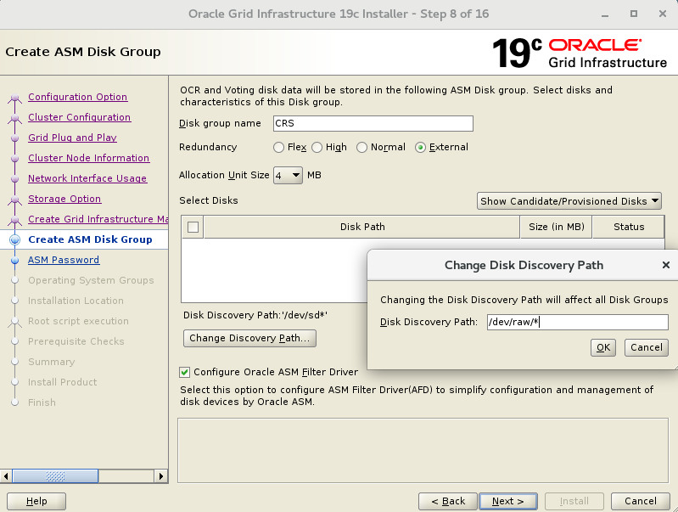Select External redundancy option
This screenshot has width=678, height=512.
coord(420,148)
